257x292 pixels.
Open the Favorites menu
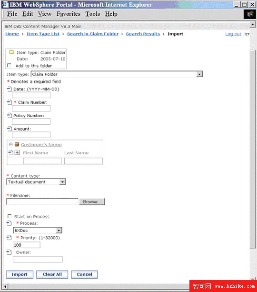tap(69, 14)
